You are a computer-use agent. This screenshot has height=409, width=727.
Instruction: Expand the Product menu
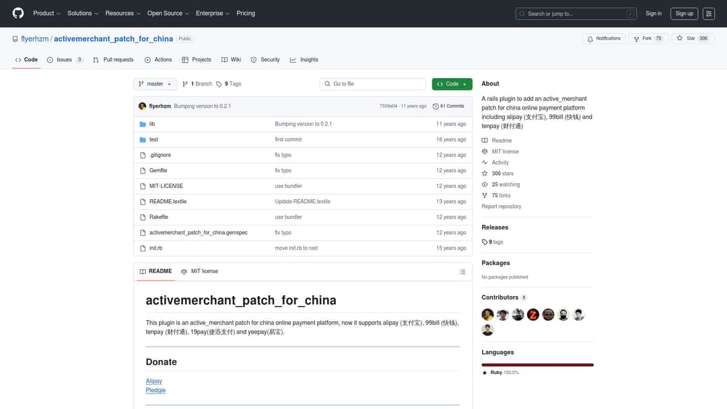[46, 13]
